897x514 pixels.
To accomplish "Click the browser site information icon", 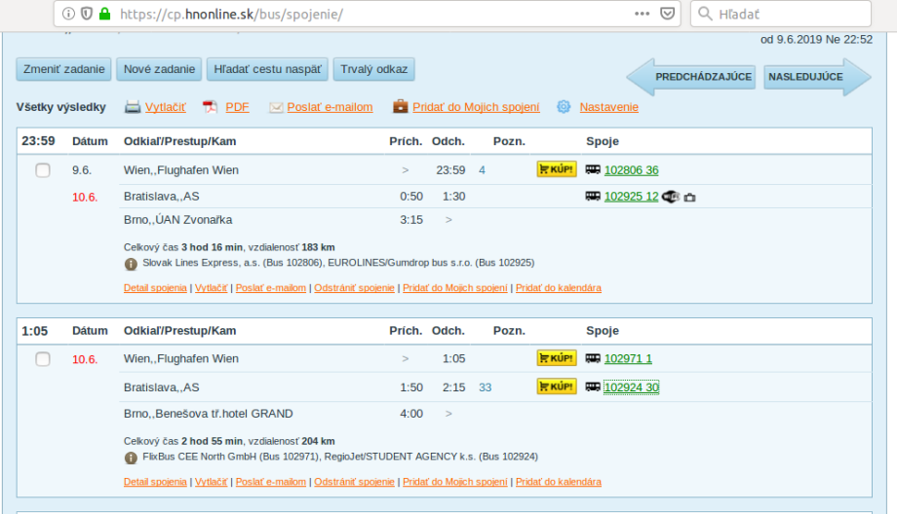I will (x=68, y=15).
